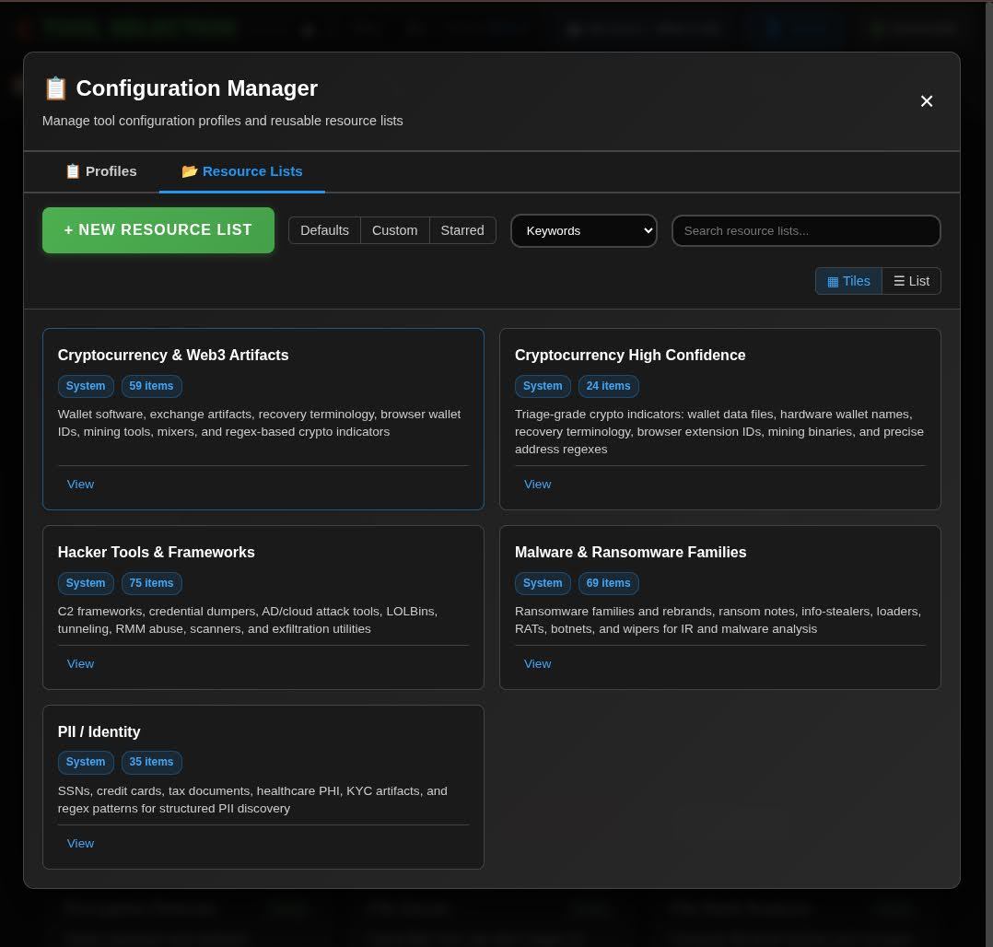993x947 pixels.
Task: Click the Malware & Ransomware description text
Action: pyautogui.click(x=718, y=620)
